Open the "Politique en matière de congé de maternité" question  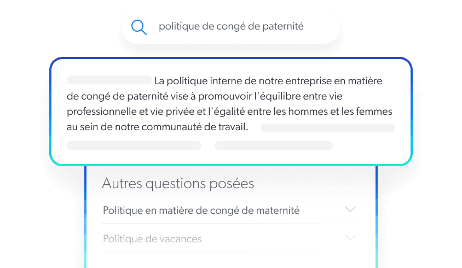201,211
